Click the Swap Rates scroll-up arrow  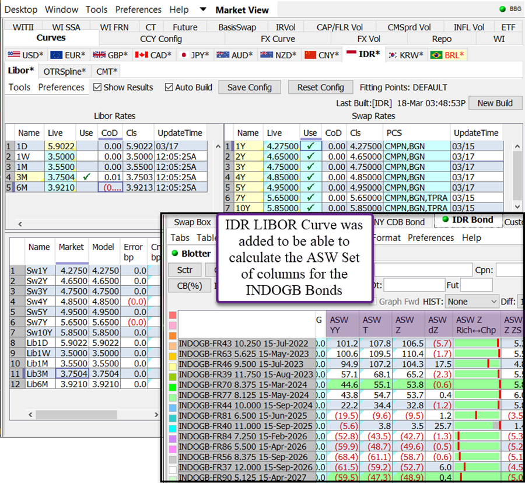point(517,146)
